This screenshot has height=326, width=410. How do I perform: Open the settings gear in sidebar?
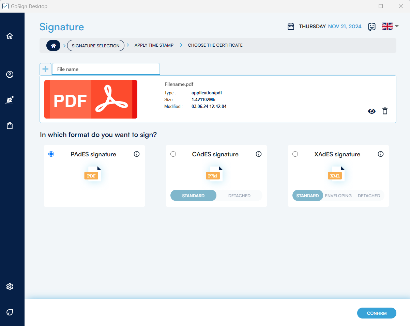click(10, 286)
